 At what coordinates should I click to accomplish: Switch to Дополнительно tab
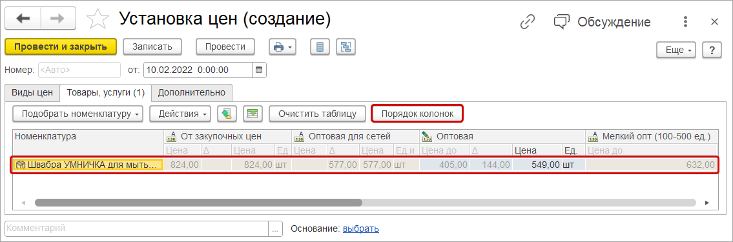pyautogui.click(x=192, y=92)
